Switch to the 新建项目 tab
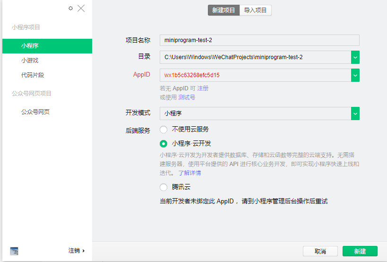This screenshot has width=387, height=262. pos(224,10)
